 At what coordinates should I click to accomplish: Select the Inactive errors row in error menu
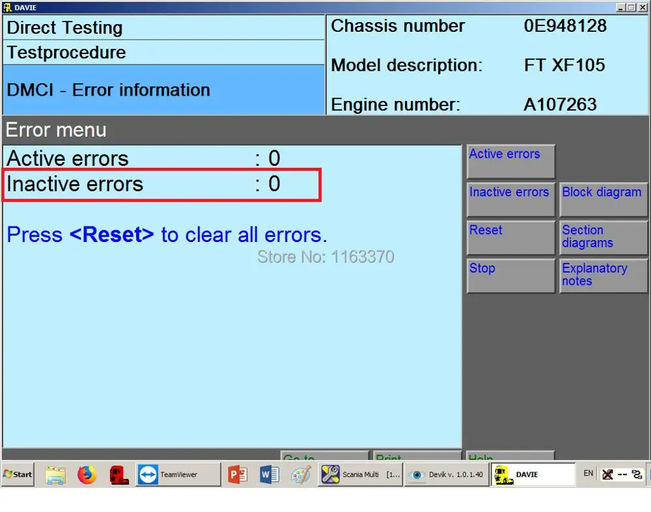pos(161,185)
